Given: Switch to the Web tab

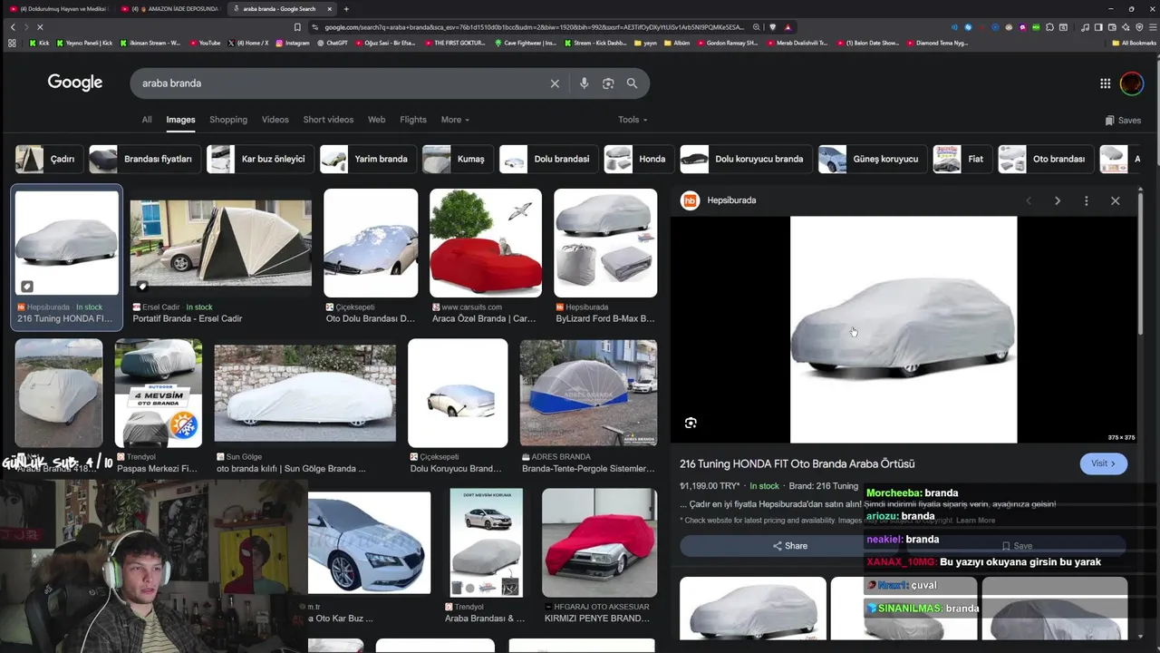Looking at the screenshot, I should coord(376,120).
